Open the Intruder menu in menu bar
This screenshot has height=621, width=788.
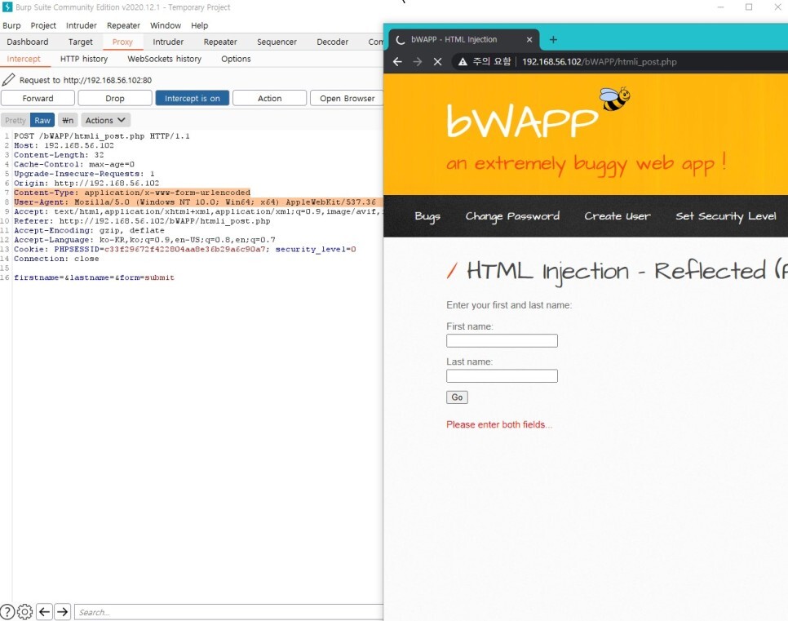click(x=82, y=25)
